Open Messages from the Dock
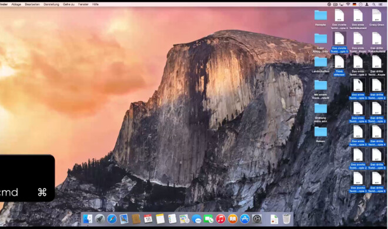Image resolution: width=388 pixels, height=229 pixels. (197, 219)
